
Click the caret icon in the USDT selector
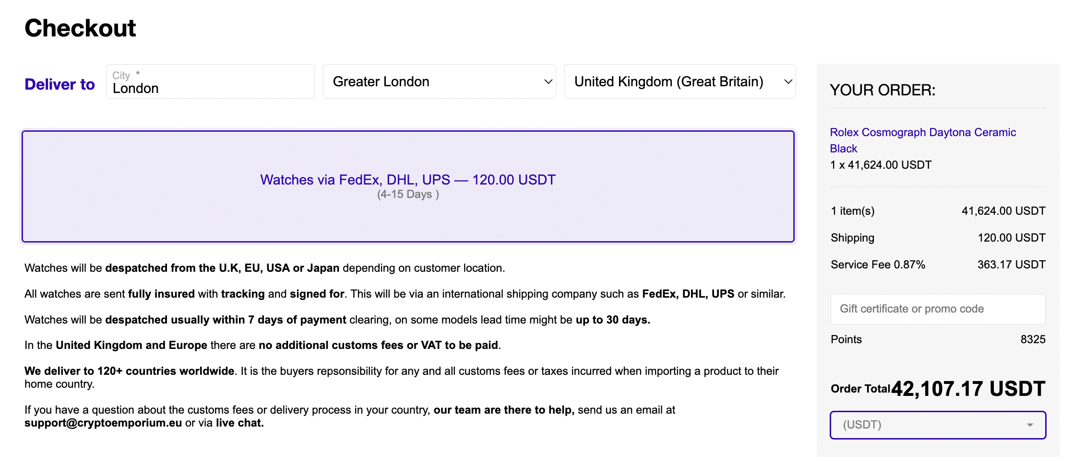pos(1030,425)
